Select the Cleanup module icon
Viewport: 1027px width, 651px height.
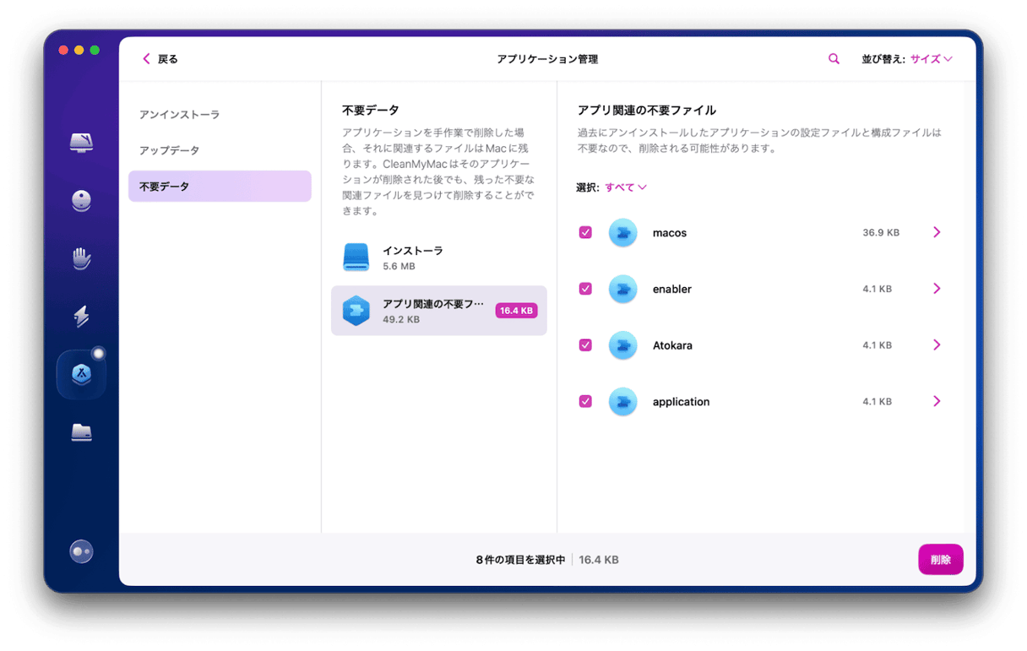point(80,201)
